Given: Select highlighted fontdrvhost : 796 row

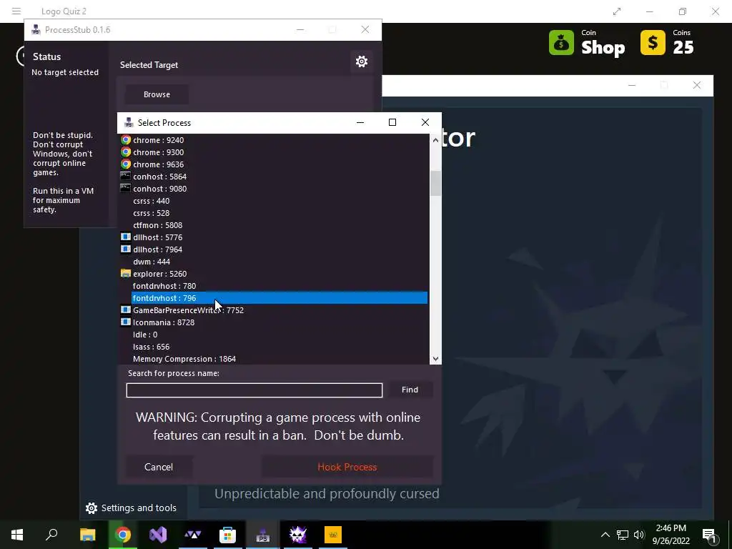Looking at the screenshot, I should (280, 298).
